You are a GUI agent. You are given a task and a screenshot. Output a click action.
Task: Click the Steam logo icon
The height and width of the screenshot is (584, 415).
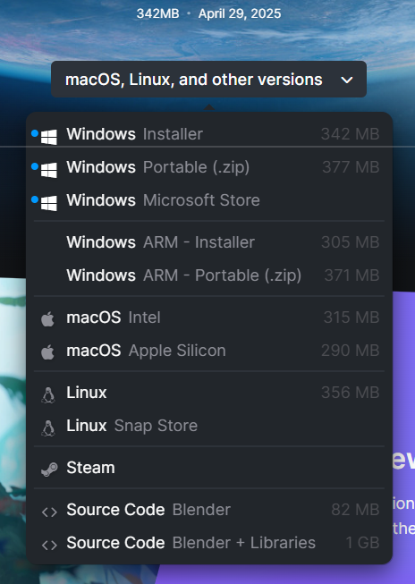(49, 470)
